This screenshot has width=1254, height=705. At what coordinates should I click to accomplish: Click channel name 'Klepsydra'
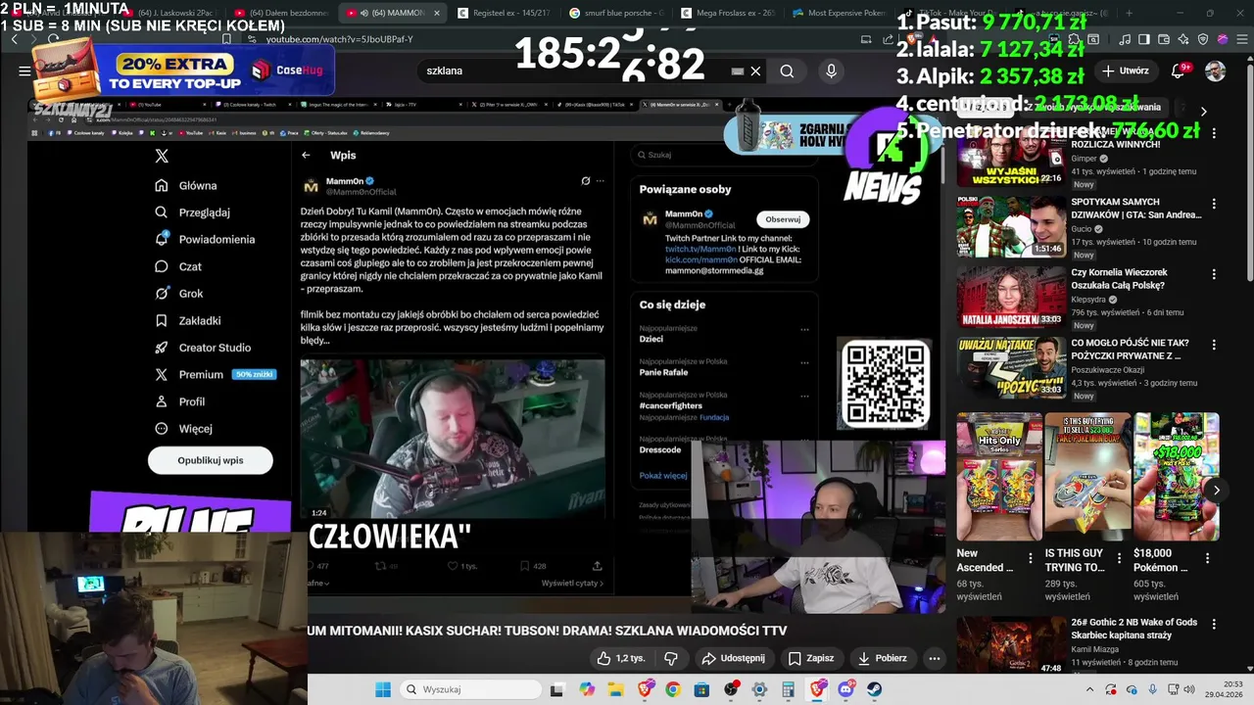[1089, 300]
